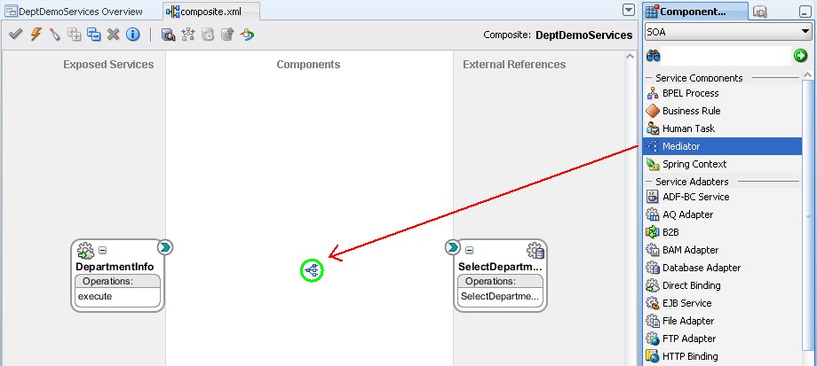Click the network diagram toolbar icon
Image resolution: width=817 pixels, height=366 pixels.
187,35
